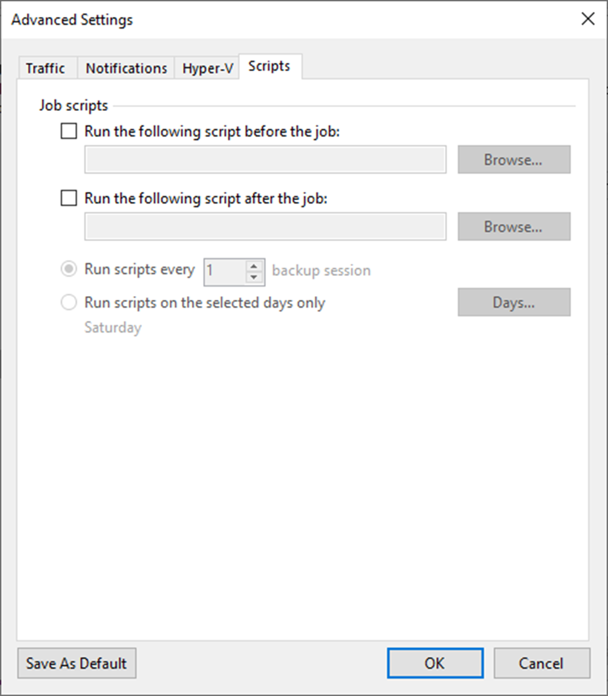Confirm settings with OK

(x=435, y=663)
